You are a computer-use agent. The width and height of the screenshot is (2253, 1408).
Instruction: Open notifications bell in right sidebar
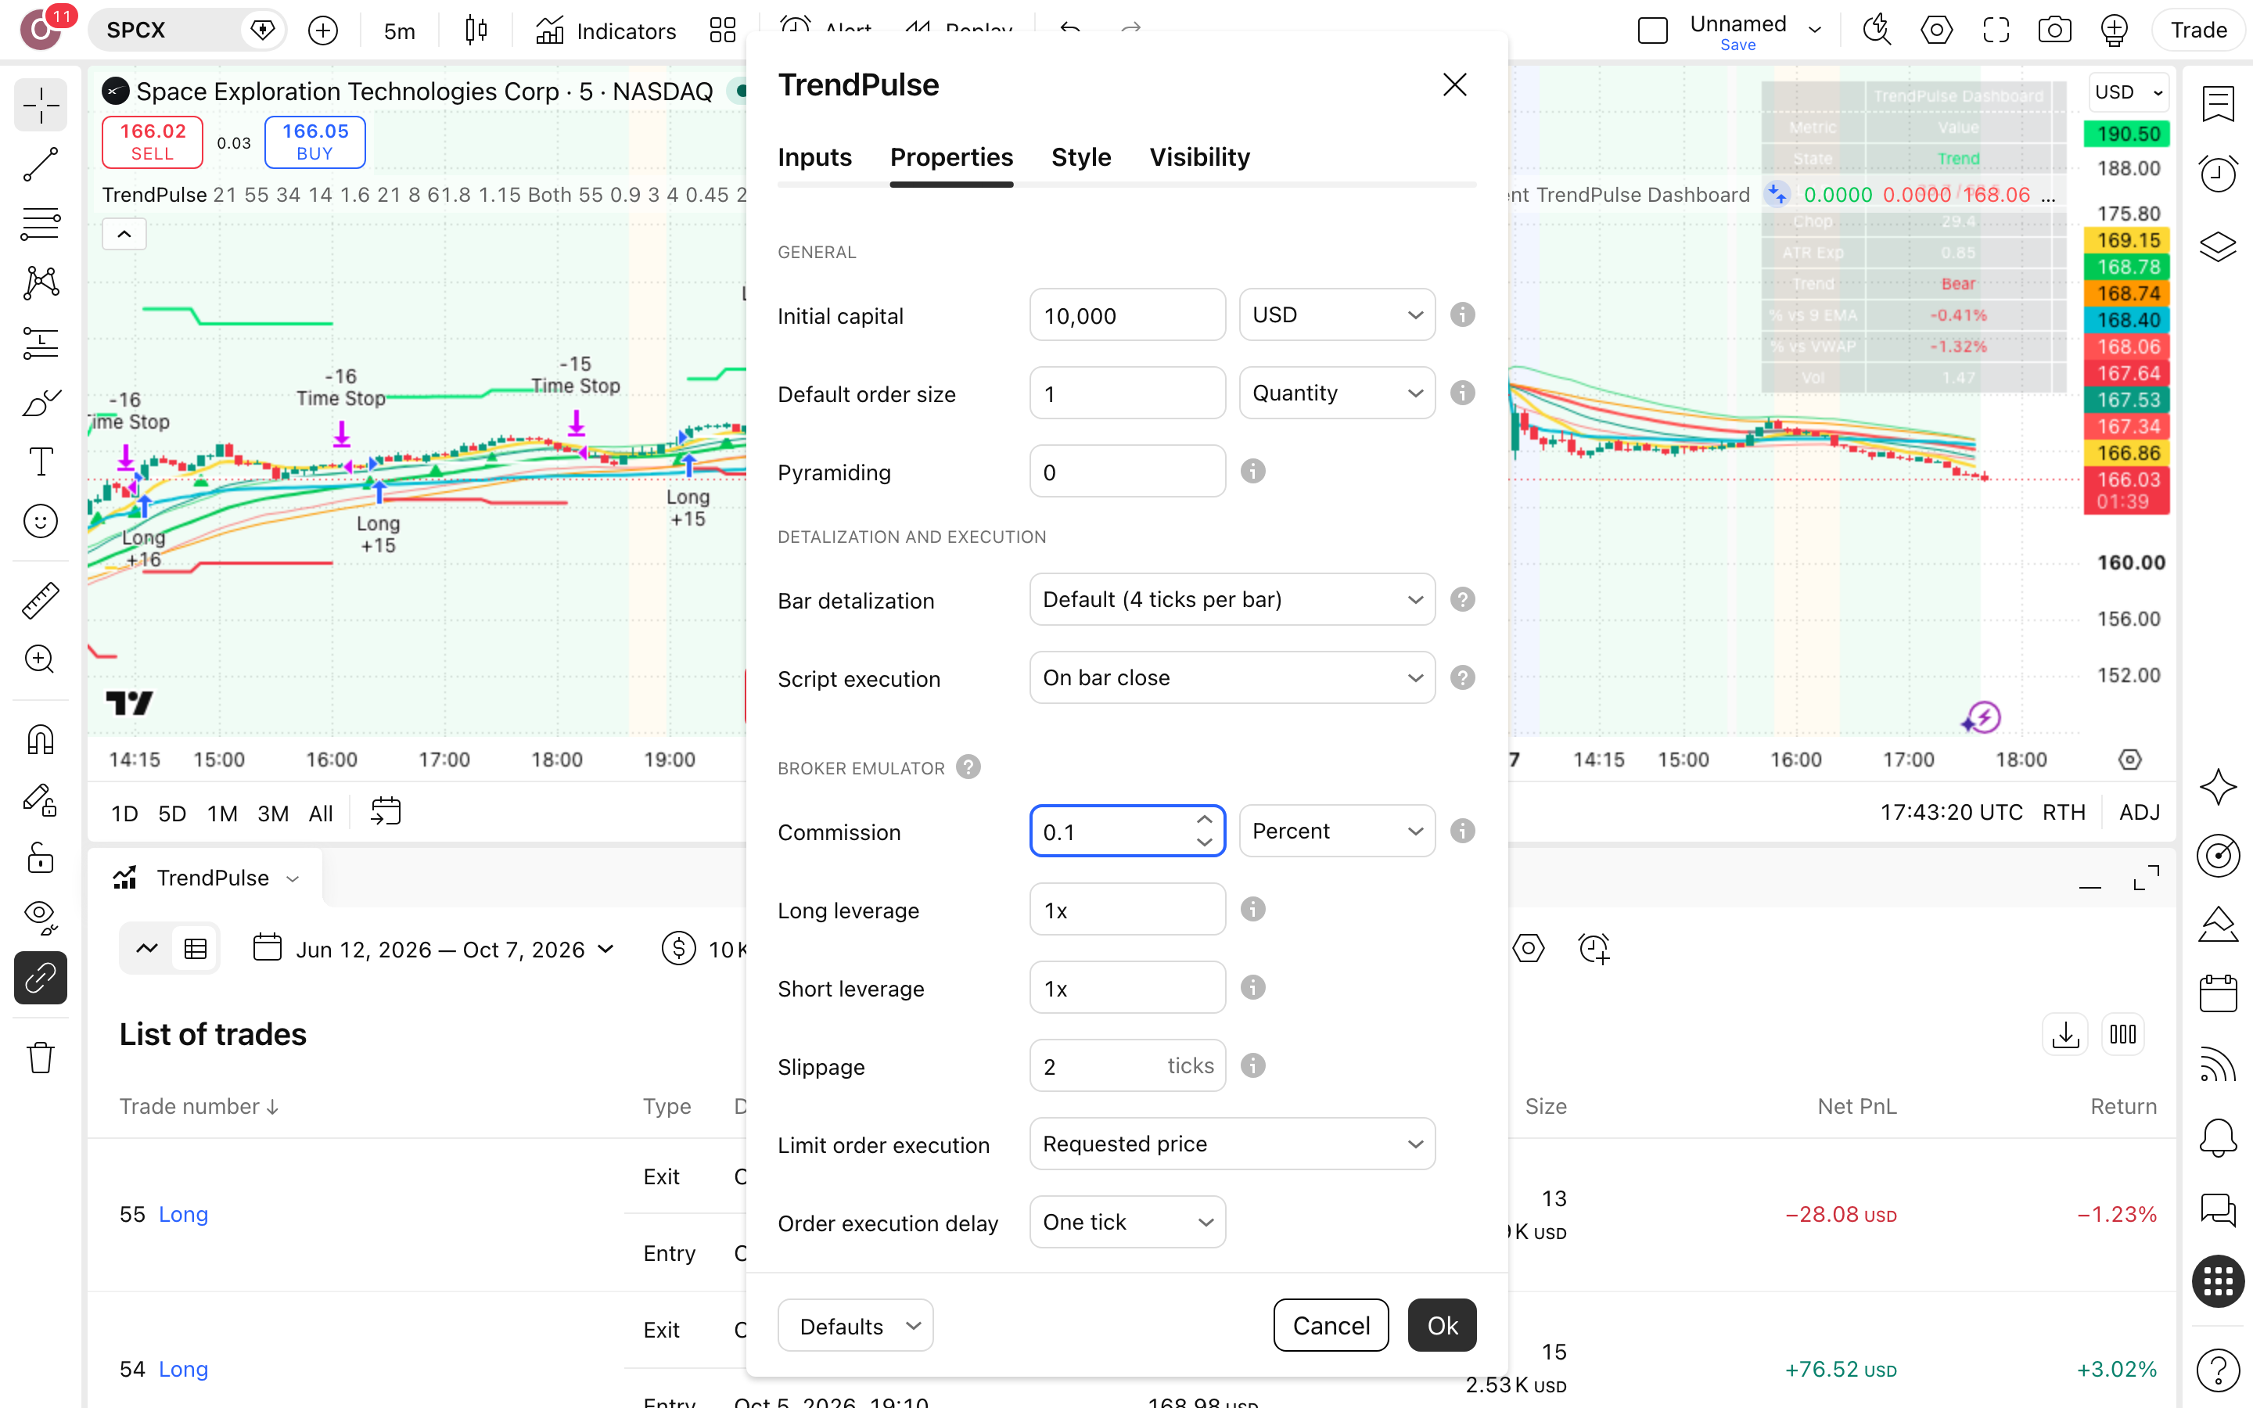2219,1137
